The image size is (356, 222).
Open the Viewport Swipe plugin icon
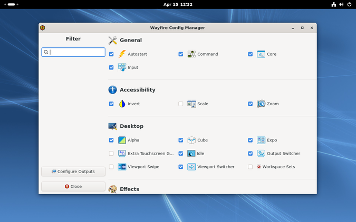(122, 167)
